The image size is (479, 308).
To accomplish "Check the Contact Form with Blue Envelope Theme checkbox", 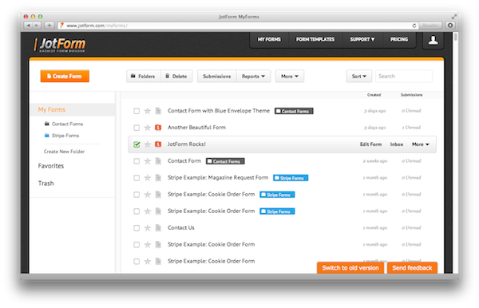I will coord(137,111).
